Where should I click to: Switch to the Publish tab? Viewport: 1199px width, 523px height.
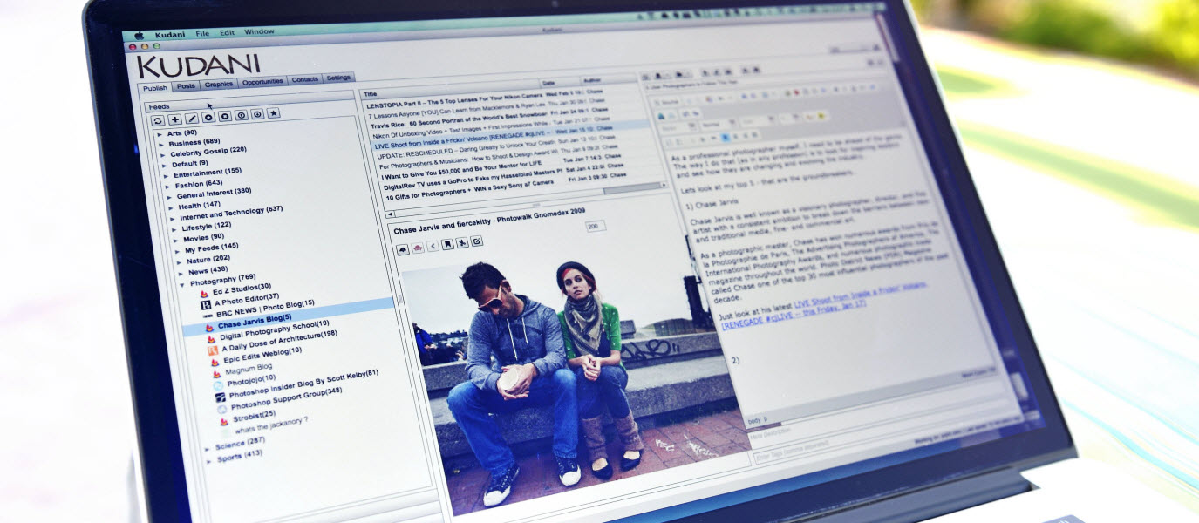tap(154, 88)
